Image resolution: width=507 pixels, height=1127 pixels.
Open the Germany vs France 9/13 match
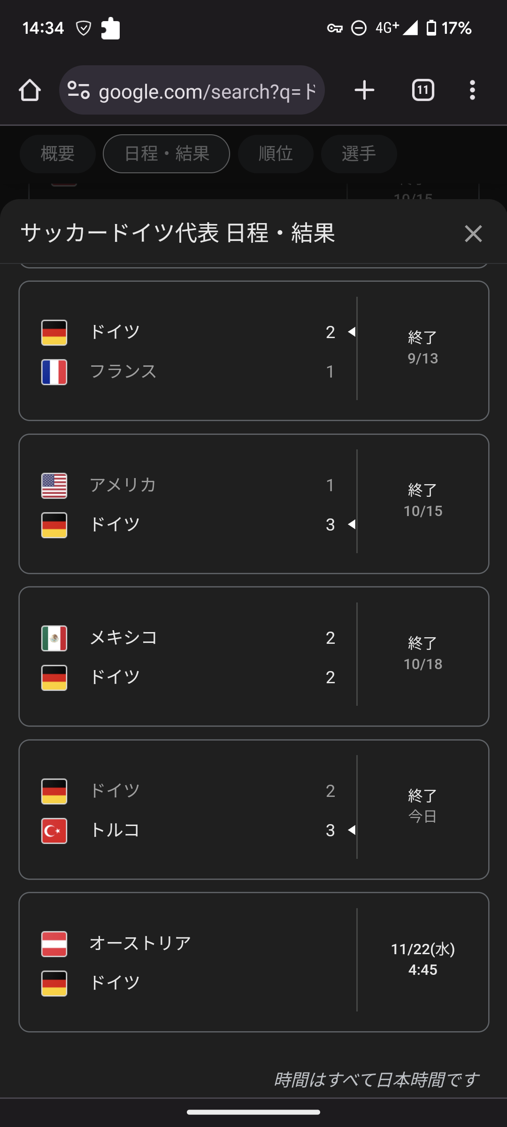coord(253,351)
